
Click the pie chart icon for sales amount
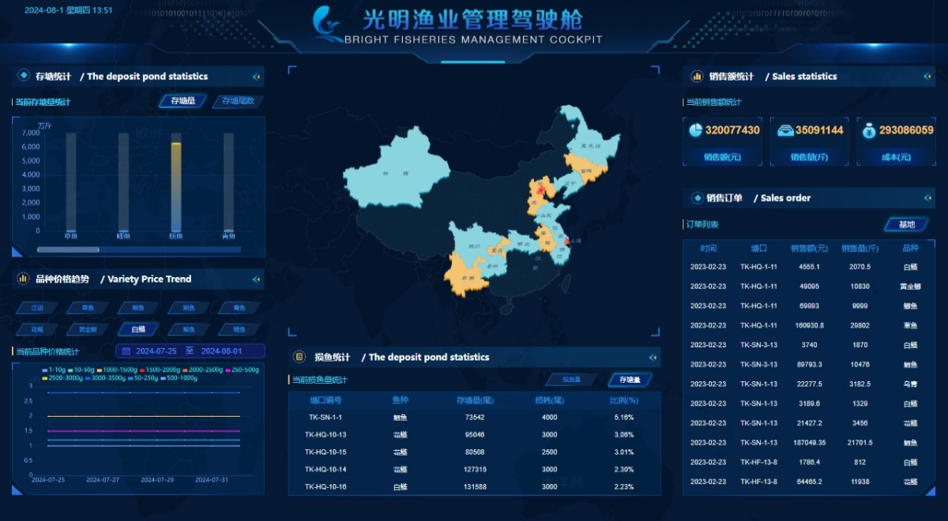(695, 130)
